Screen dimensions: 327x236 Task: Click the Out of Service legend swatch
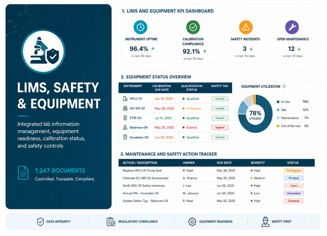(x=278, y=126)
